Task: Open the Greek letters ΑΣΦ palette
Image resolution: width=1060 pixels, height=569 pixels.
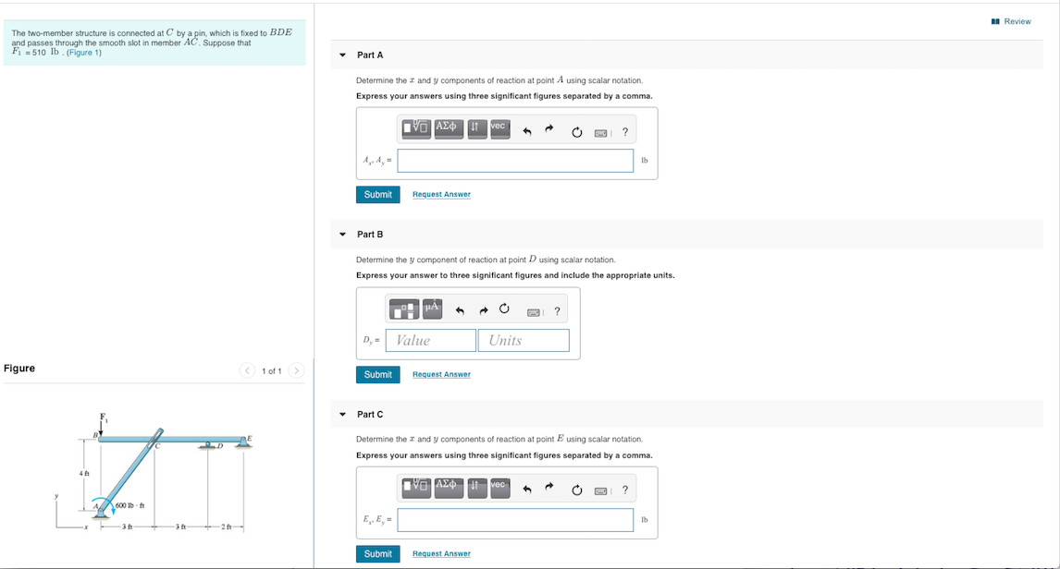Action: click(x=448, y=129)
